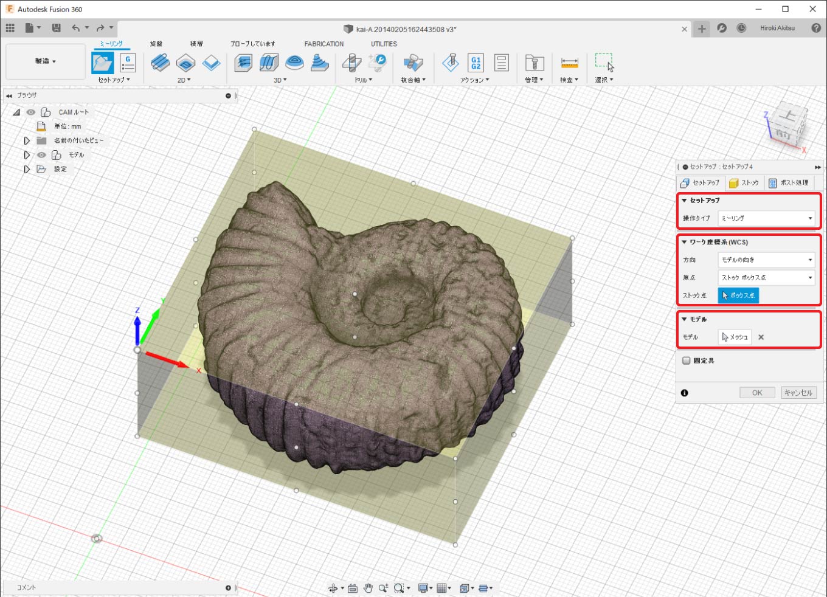This screenshot has width=827, height=597.
Task: Select the Pan hand tool at the bottom
Action: 368,588
